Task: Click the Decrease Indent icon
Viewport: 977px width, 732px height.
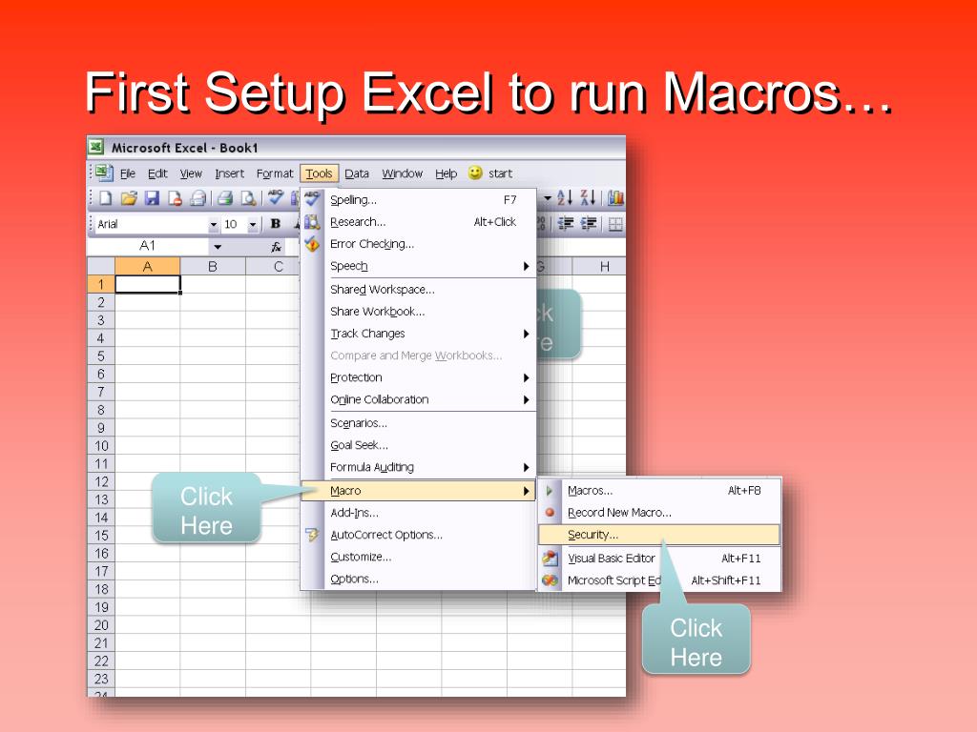Action: tap(566, 224)
